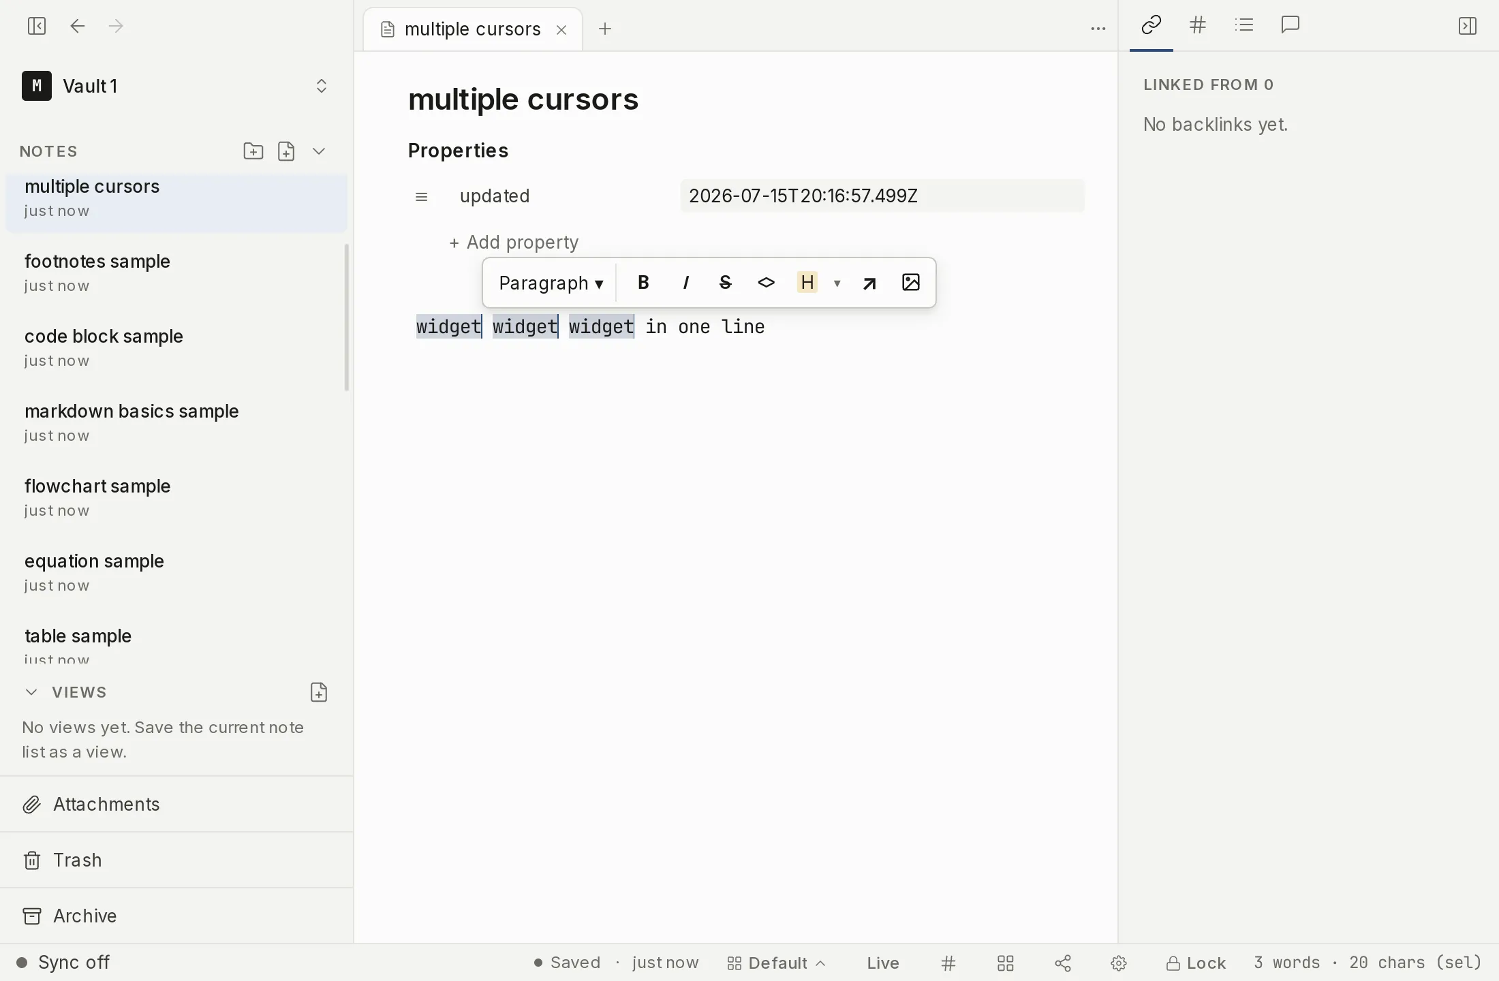Collapse the right sidebar panel
This screenshot has width=1499, height=981.
(x=1468, y=26)
